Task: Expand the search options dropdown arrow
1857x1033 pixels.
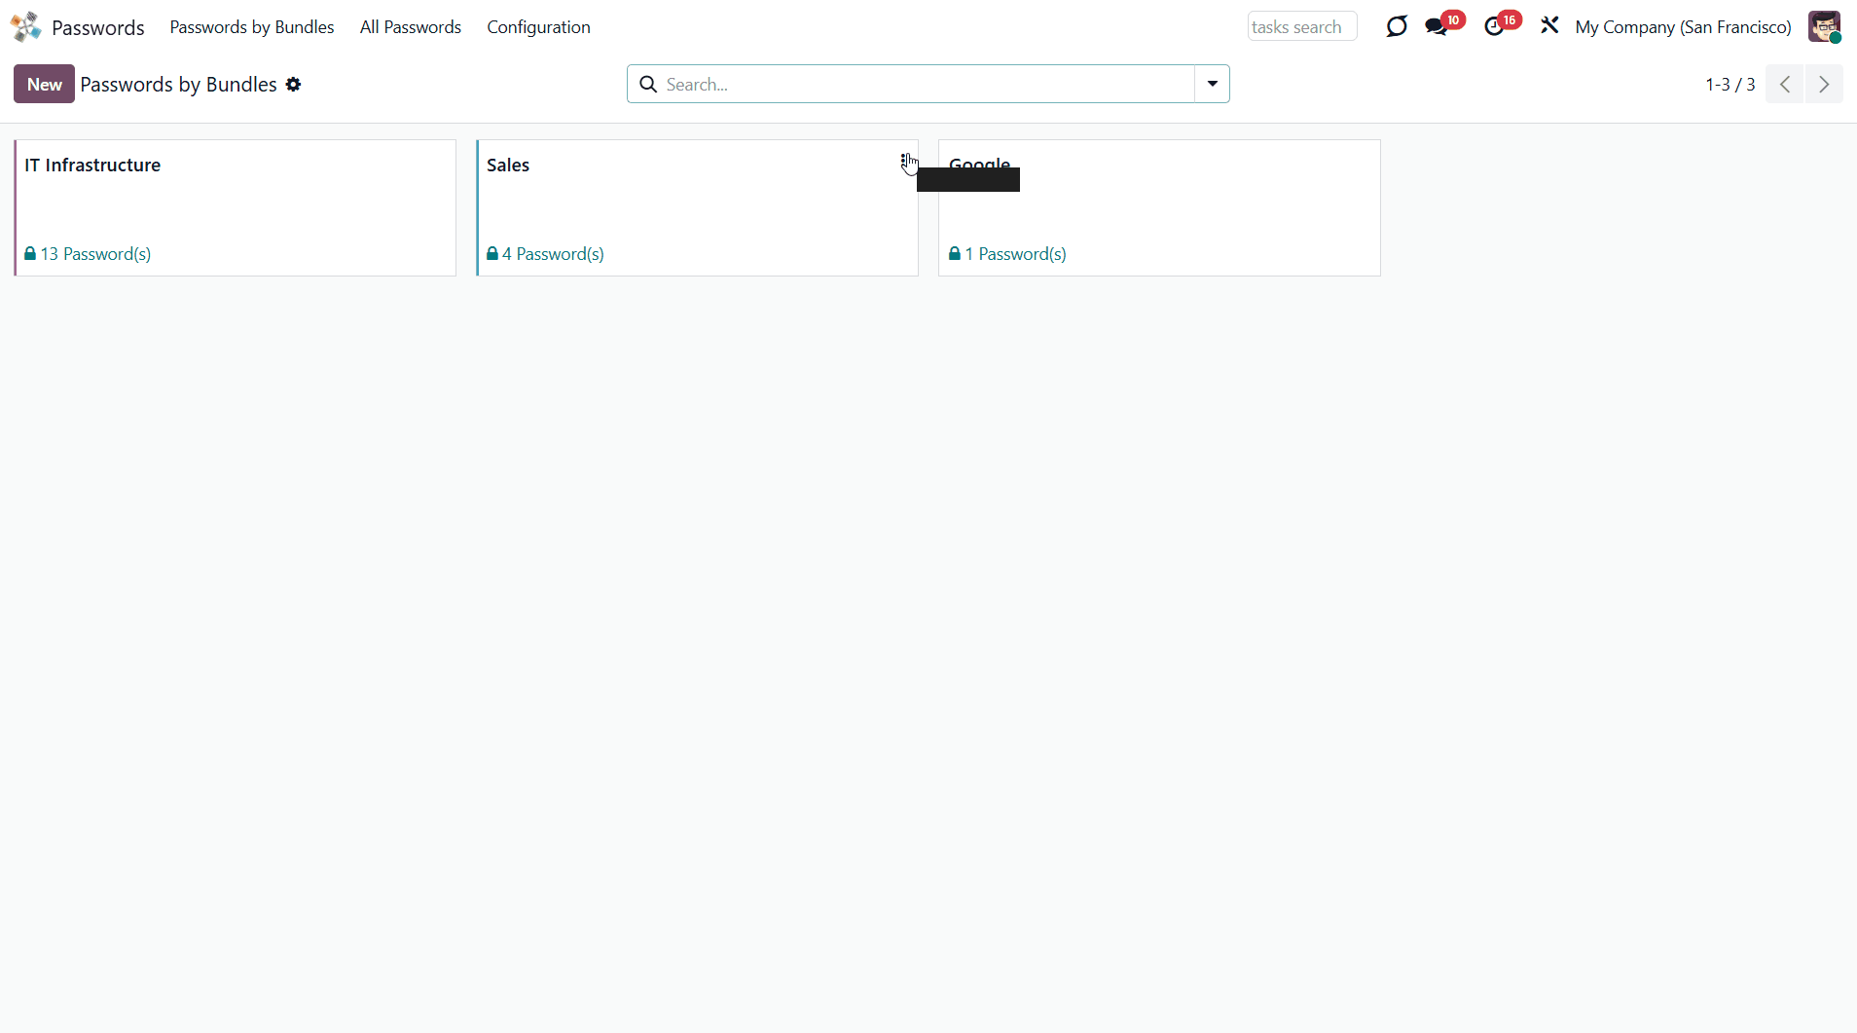Action: pos(1212,85)
